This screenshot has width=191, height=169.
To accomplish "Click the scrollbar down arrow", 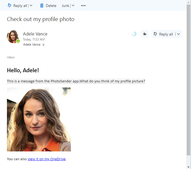I will [188, 167].
